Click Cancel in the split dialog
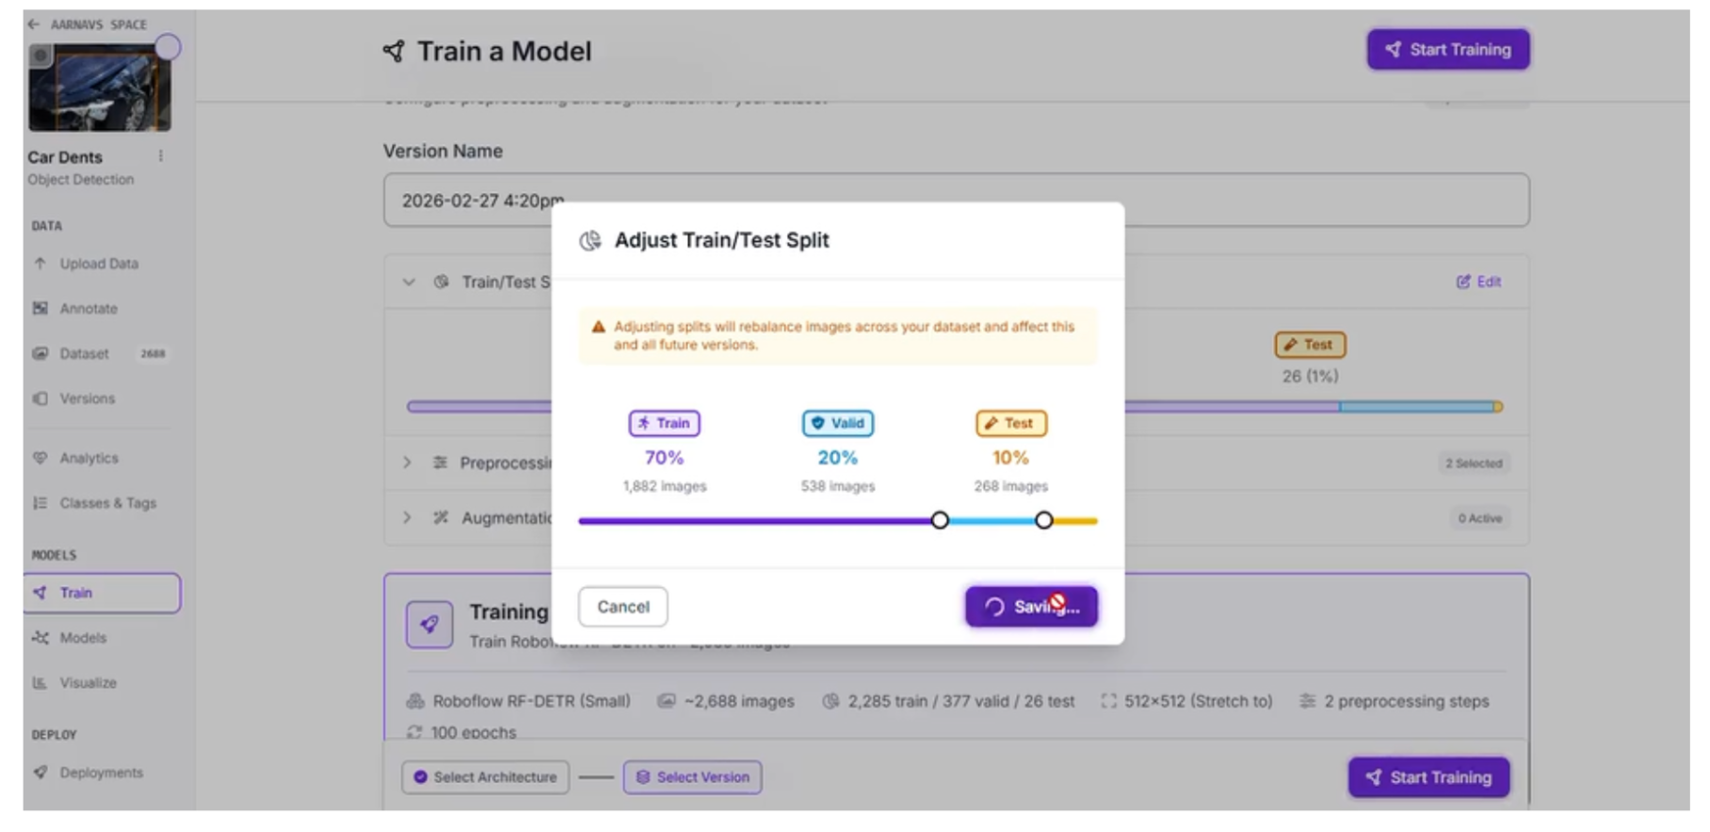 coord(622,607)
